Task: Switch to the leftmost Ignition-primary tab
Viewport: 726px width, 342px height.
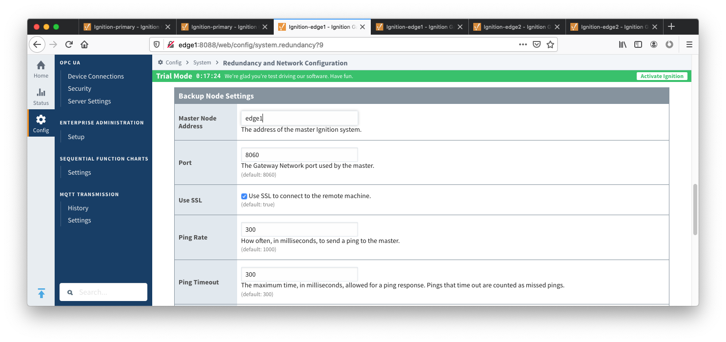Action: coord(127,27)
